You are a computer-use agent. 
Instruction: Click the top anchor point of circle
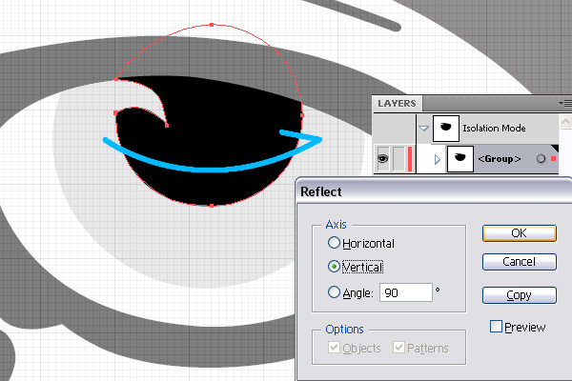[x=212, y=25]
